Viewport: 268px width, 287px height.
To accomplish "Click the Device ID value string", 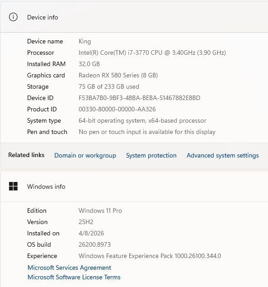I will pyautogui.click(x=139, y=98).
